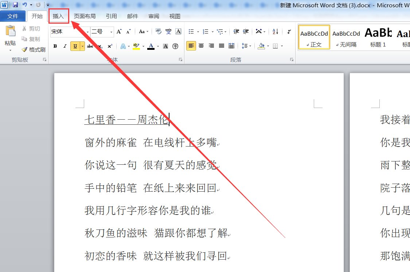Image resolution: width=410 pixels, height=272 pixels.
Task: Toggle the underline button
Action: point(75,46)
